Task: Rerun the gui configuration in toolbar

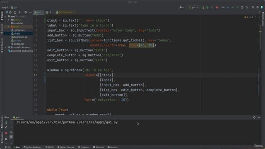Action: point(203,7)
